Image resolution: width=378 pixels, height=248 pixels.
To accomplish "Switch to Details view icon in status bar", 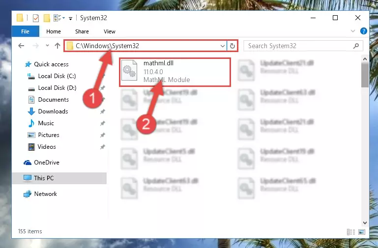I will point(351,232).
